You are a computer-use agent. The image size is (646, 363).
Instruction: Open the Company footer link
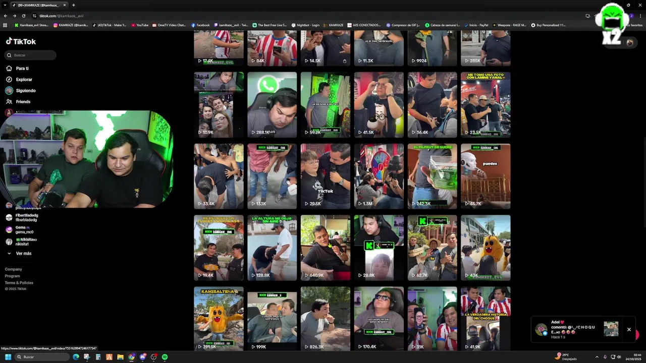click(x=14, y=269)
